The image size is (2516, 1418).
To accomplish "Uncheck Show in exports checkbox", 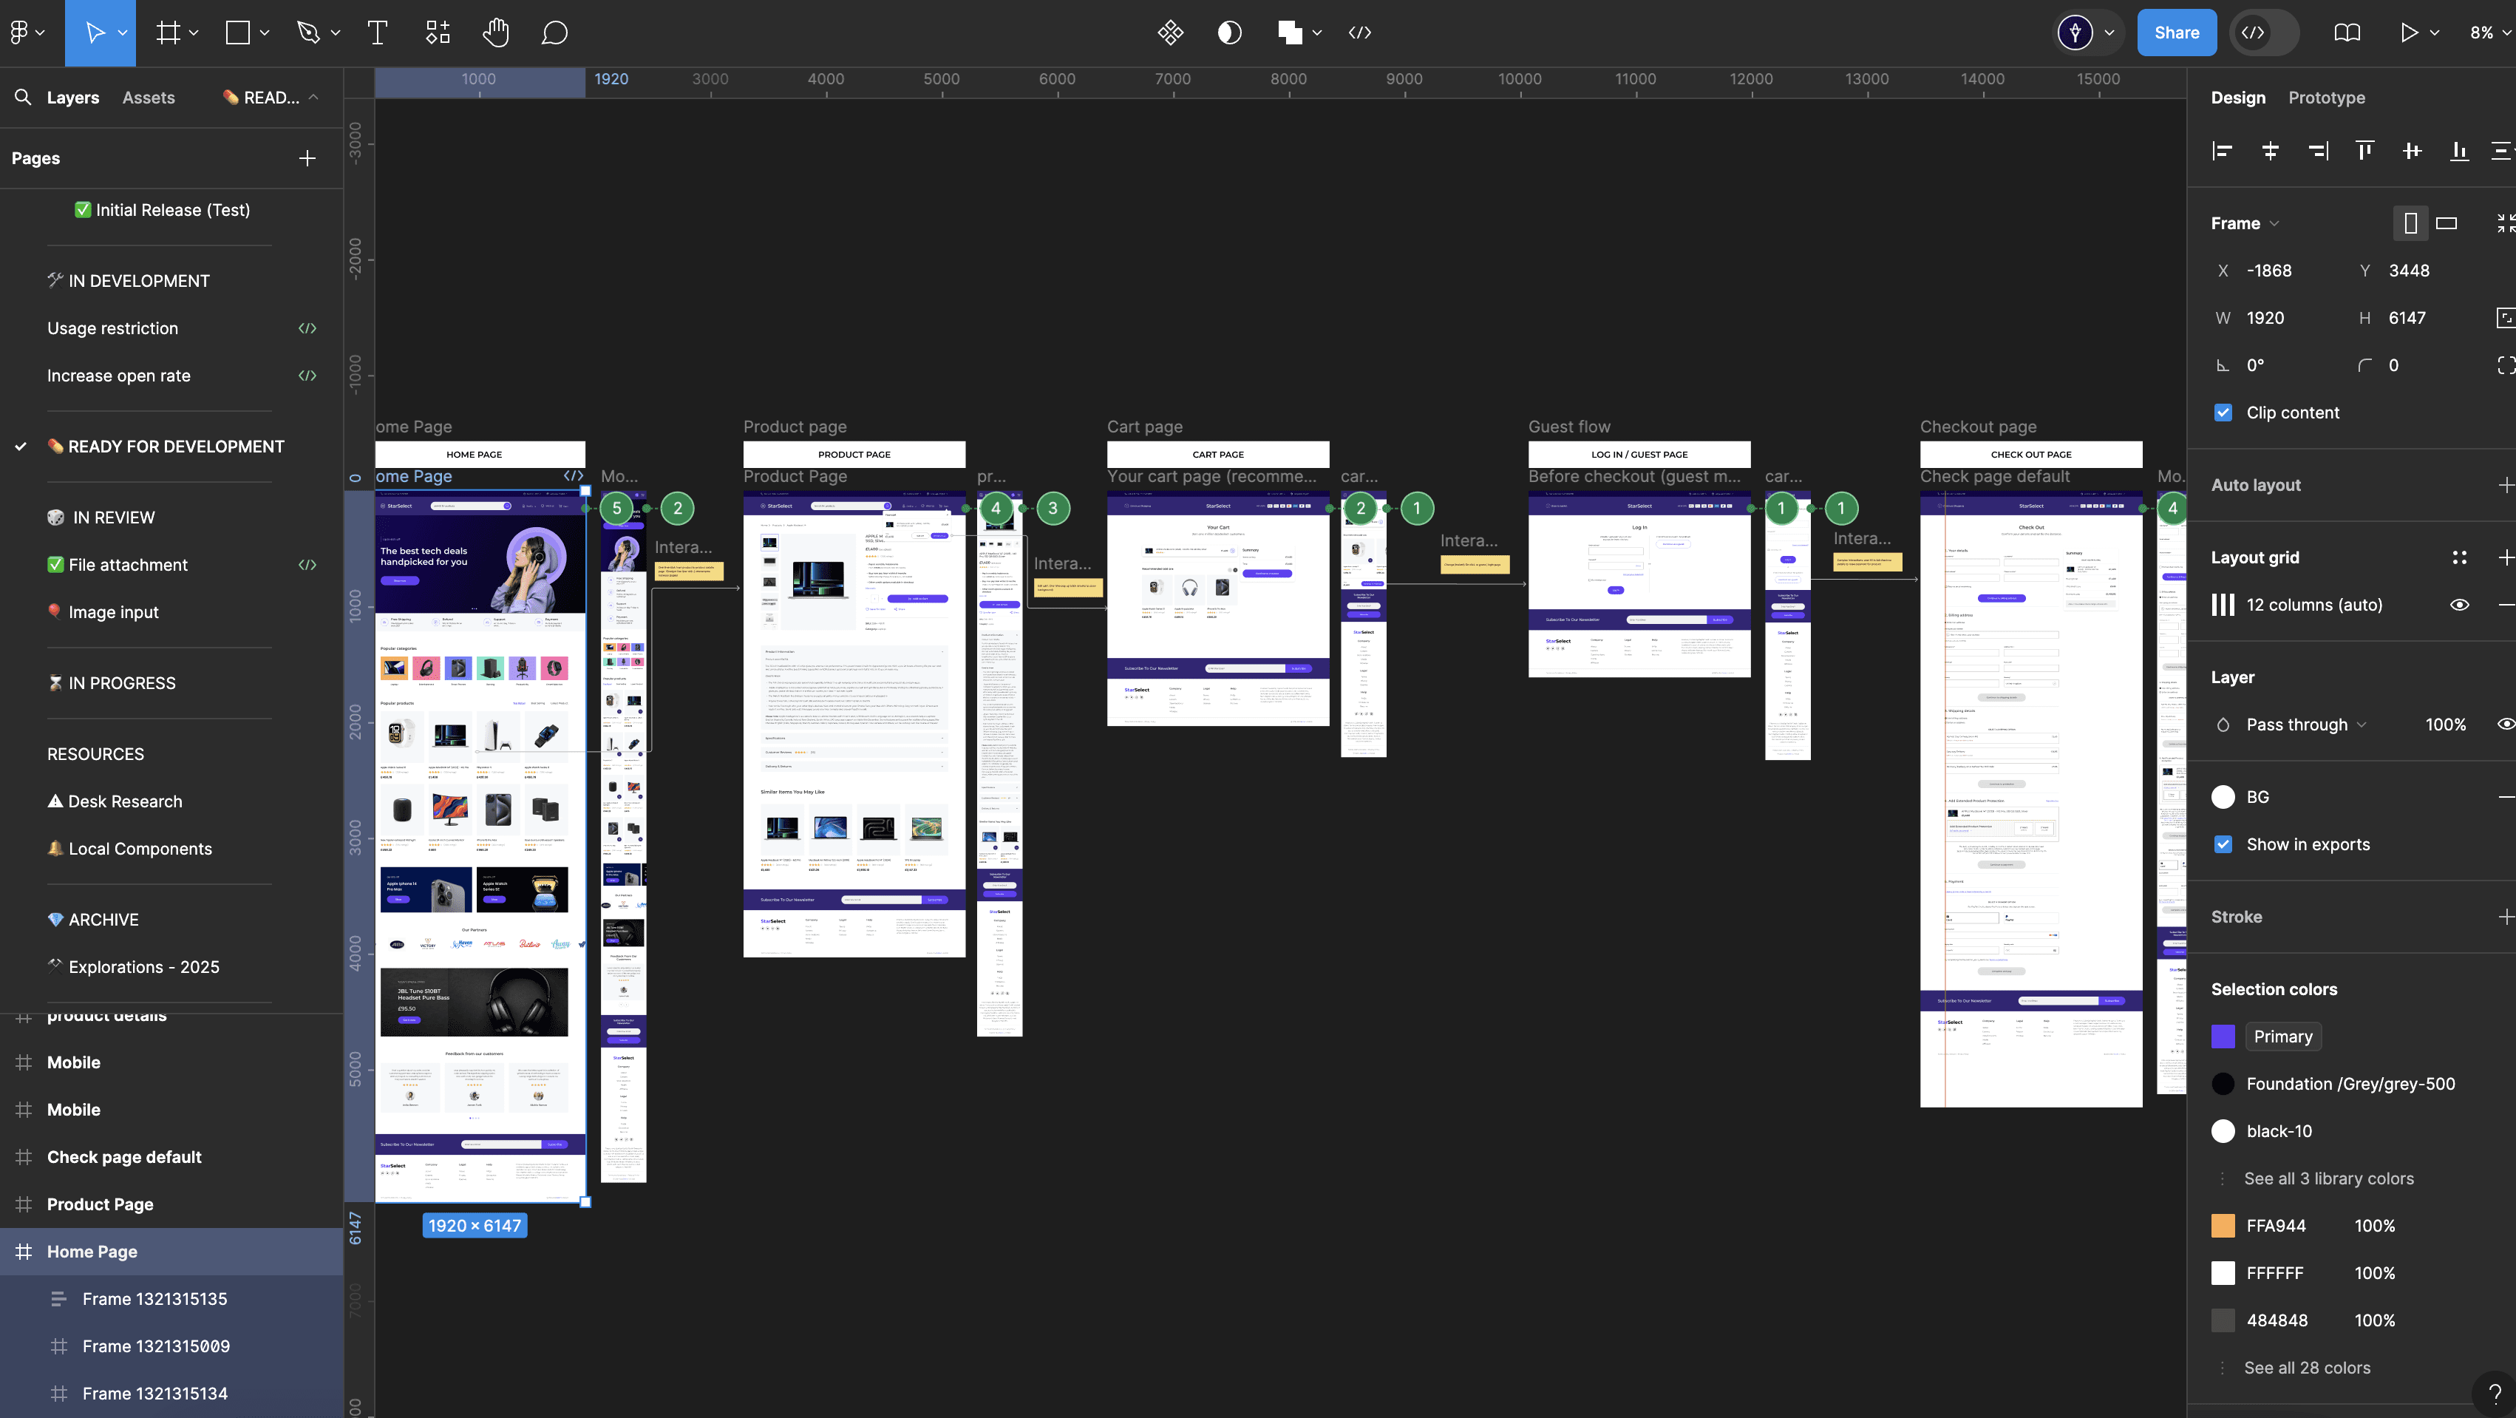I will pos(2223,844).
